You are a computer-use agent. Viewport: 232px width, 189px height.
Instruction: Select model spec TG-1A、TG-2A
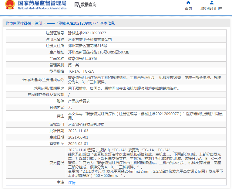point(81,71)
